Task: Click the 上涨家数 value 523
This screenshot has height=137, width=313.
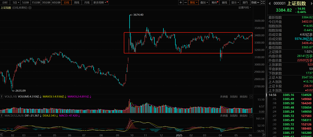Action: pyautogui.click(x=310, y=64)
